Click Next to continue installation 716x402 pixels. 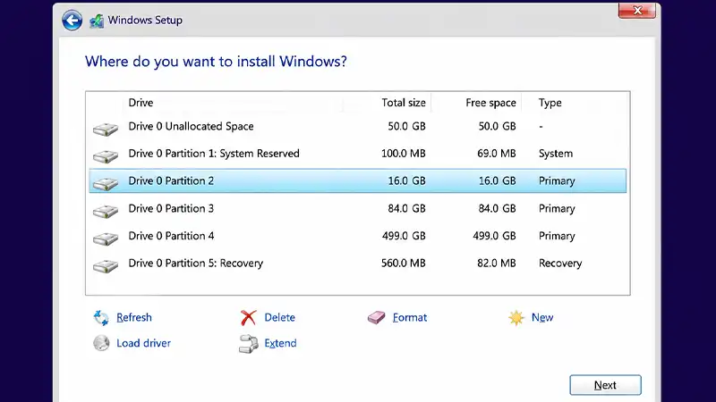coord(606,385)
